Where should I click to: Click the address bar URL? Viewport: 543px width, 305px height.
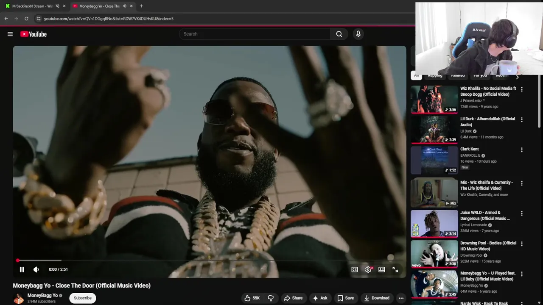[109, 19]
